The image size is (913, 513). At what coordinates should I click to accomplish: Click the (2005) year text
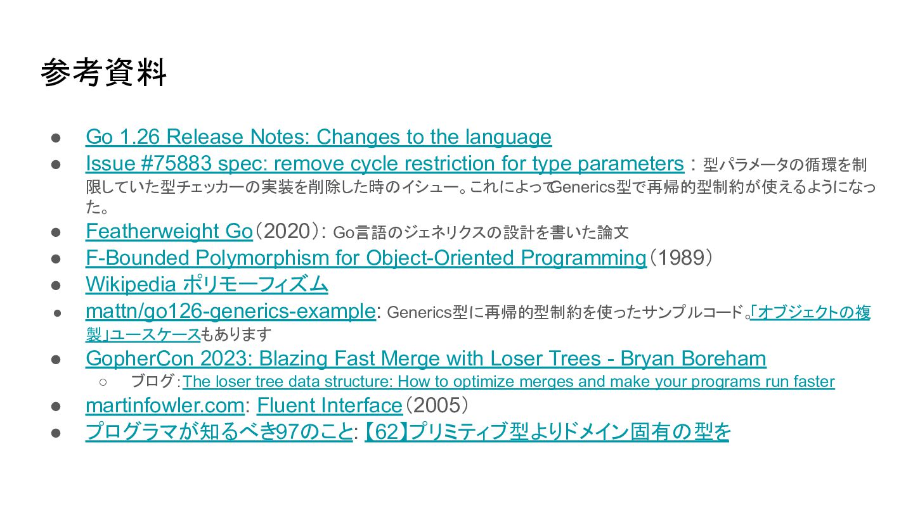click(437, 405)
